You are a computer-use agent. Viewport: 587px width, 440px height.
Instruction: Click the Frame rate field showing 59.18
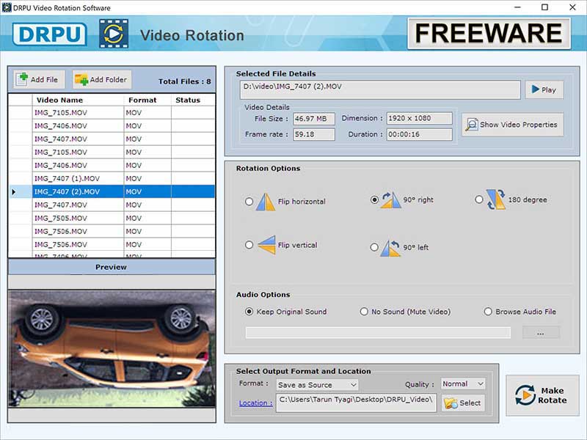pyautogui.click(x=314, y=134)
